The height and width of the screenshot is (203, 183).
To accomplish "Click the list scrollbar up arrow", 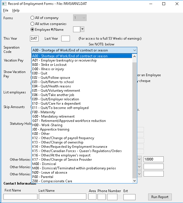I will pyautogui.click(x=134, y=56).
